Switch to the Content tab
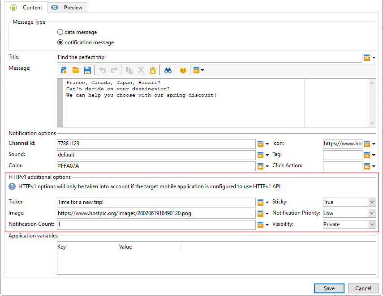383x296 pixels. pyautogui.click(x=26, y=8)
